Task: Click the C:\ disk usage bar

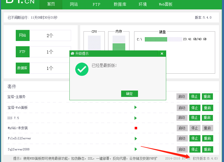Action: pos(163,39)
